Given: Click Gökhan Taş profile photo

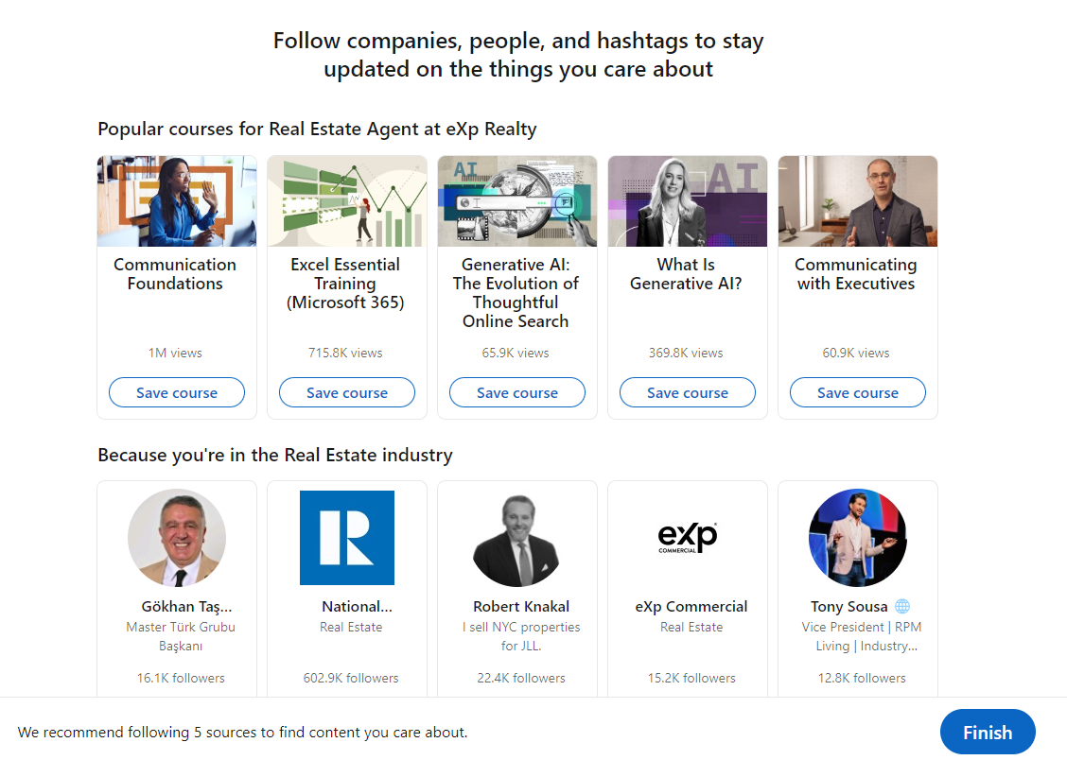Looking at the screenshot, I should 177,538.
